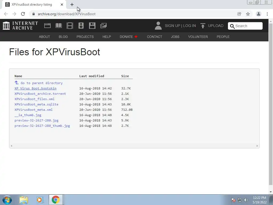Download XP_Virus_Boot.bootskin file
The width and height of the screenshot is (273, 205).
coord(35,88)
